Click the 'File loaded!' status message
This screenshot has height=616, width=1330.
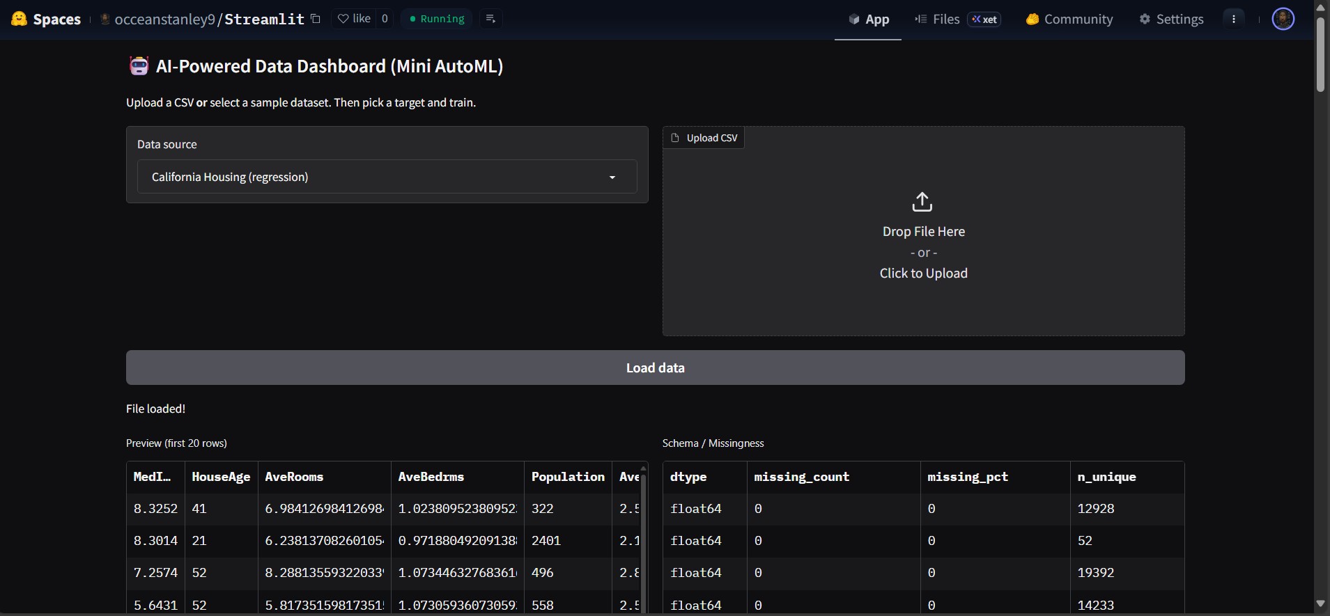click(x=155, y=409)
